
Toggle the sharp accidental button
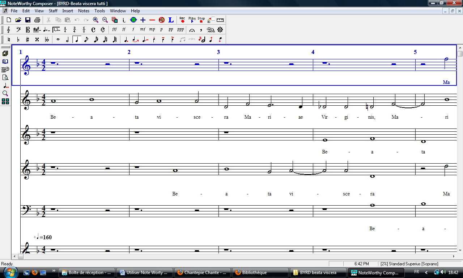click(27, 39)
